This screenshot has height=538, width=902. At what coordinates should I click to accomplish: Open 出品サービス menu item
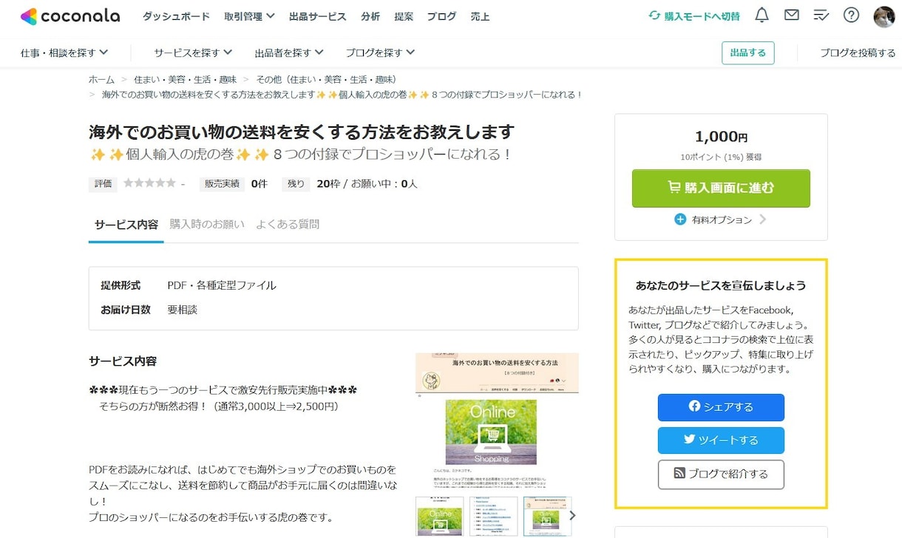[x=317, y=16]
